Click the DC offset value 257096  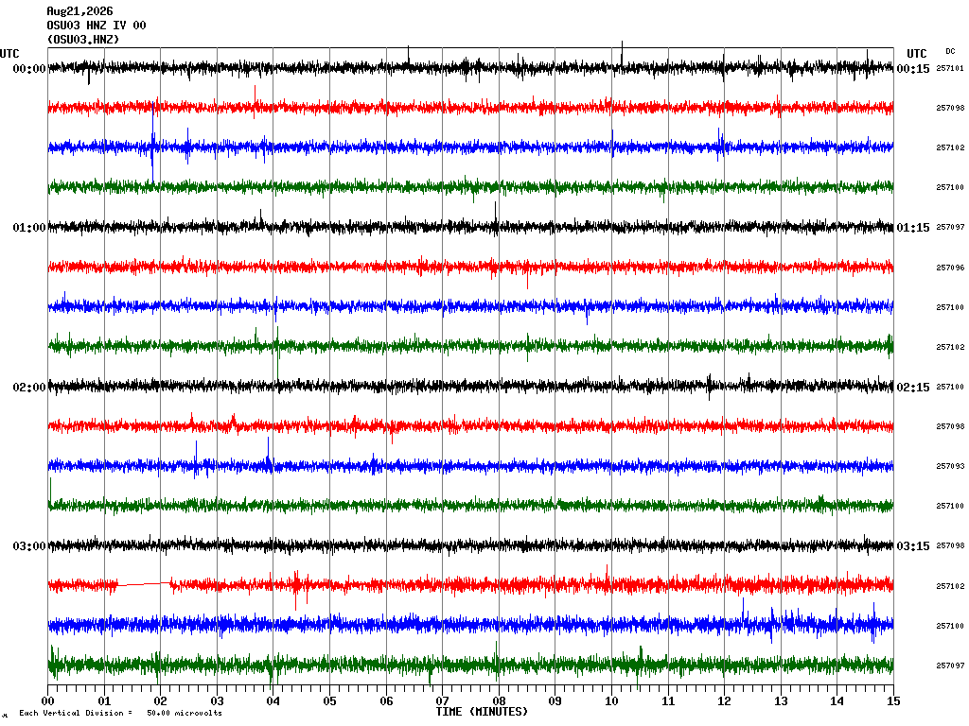point(950,268)
